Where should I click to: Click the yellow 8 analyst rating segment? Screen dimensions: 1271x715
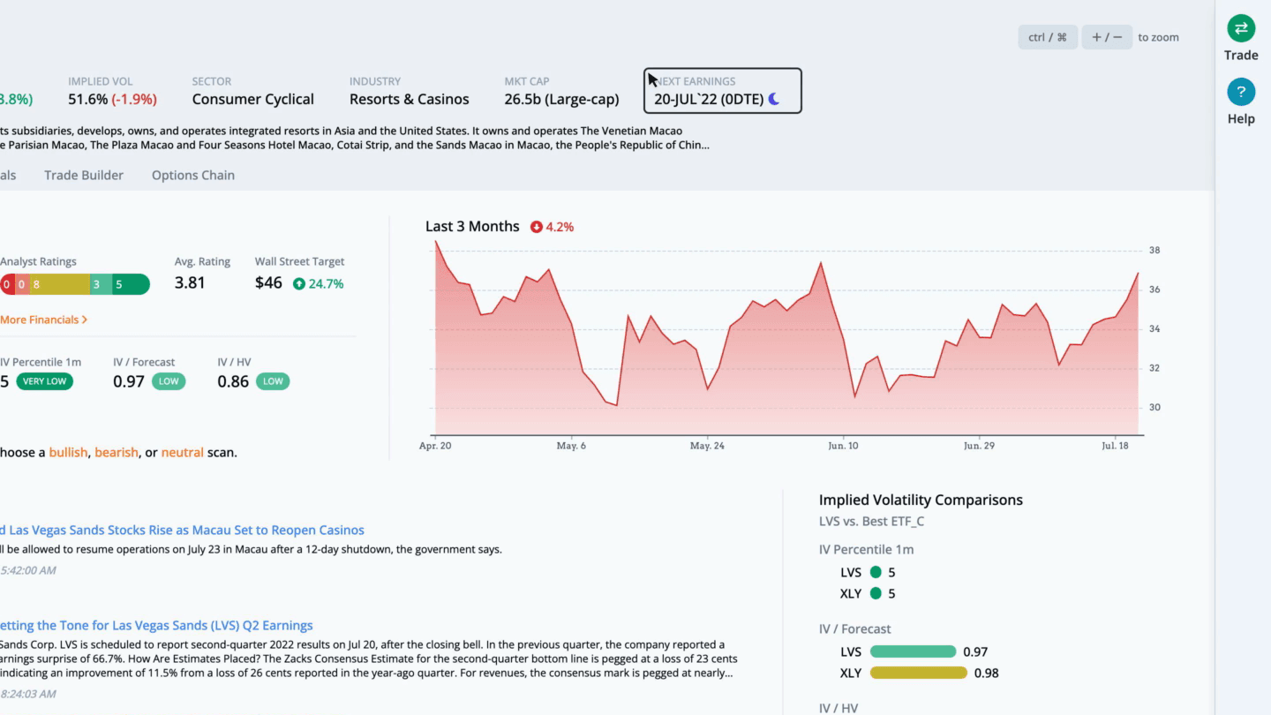click(58, 284)
